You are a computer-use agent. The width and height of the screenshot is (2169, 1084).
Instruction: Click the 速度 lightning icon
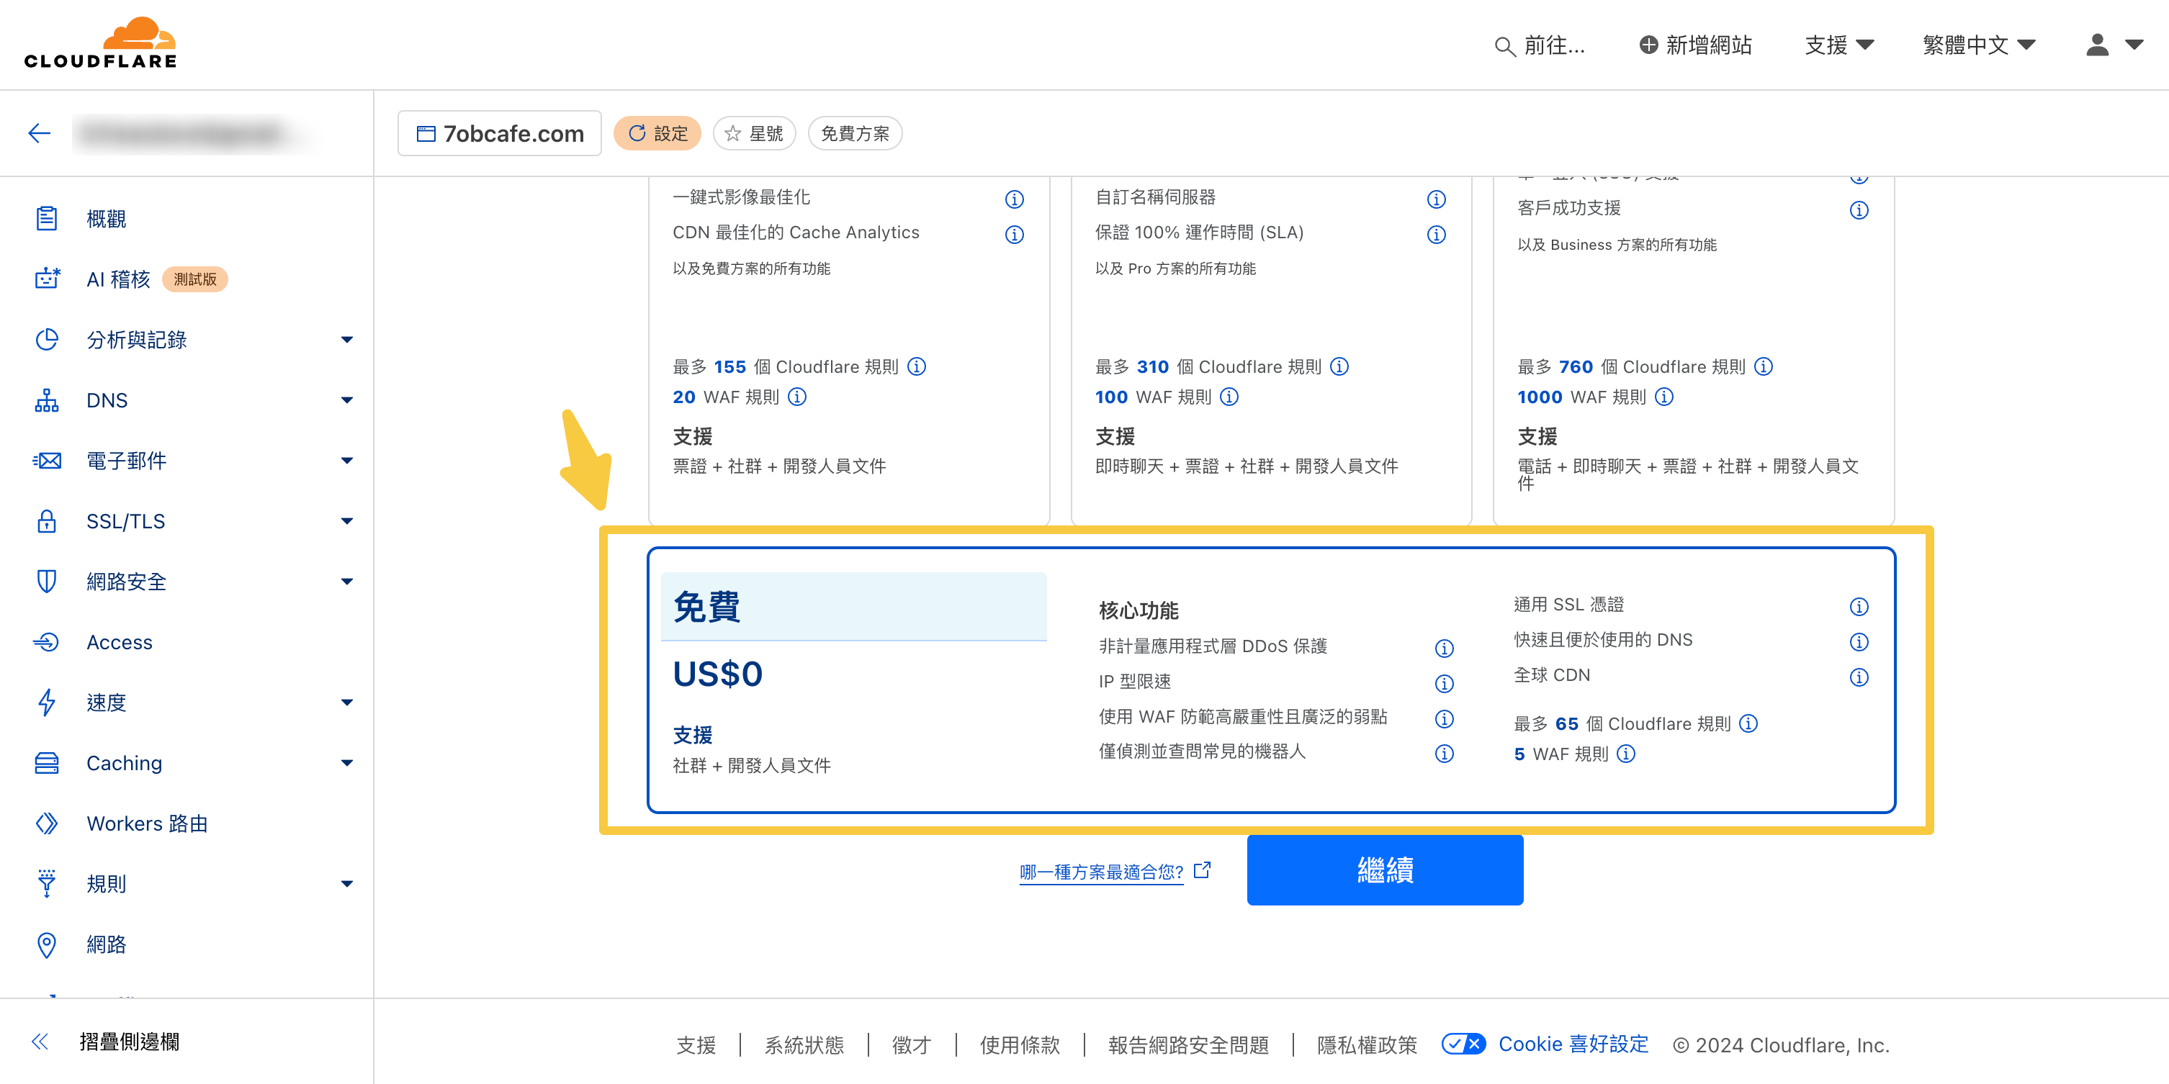47,703
